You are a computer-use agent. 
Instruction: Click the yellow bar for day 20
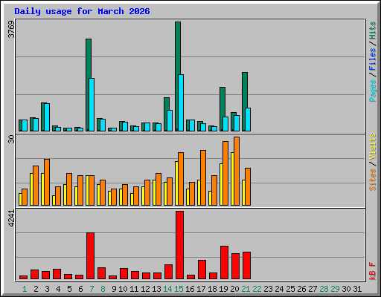(x=232, y=179)
